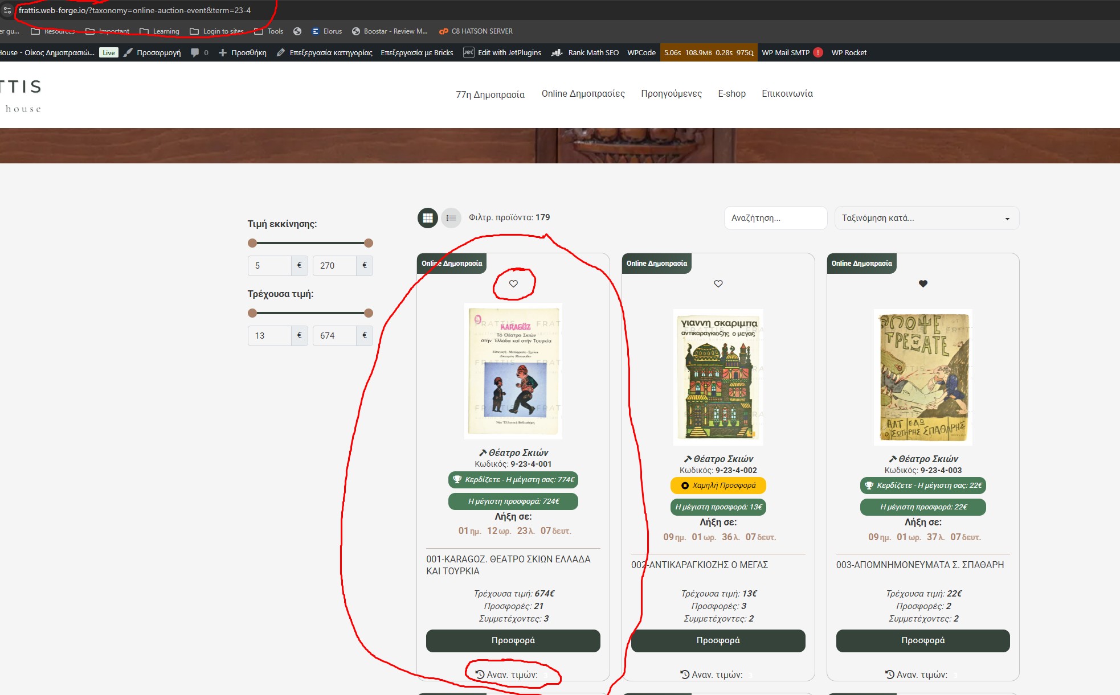Remove item 9-23-4-003 from wishlist

(923, 283)
